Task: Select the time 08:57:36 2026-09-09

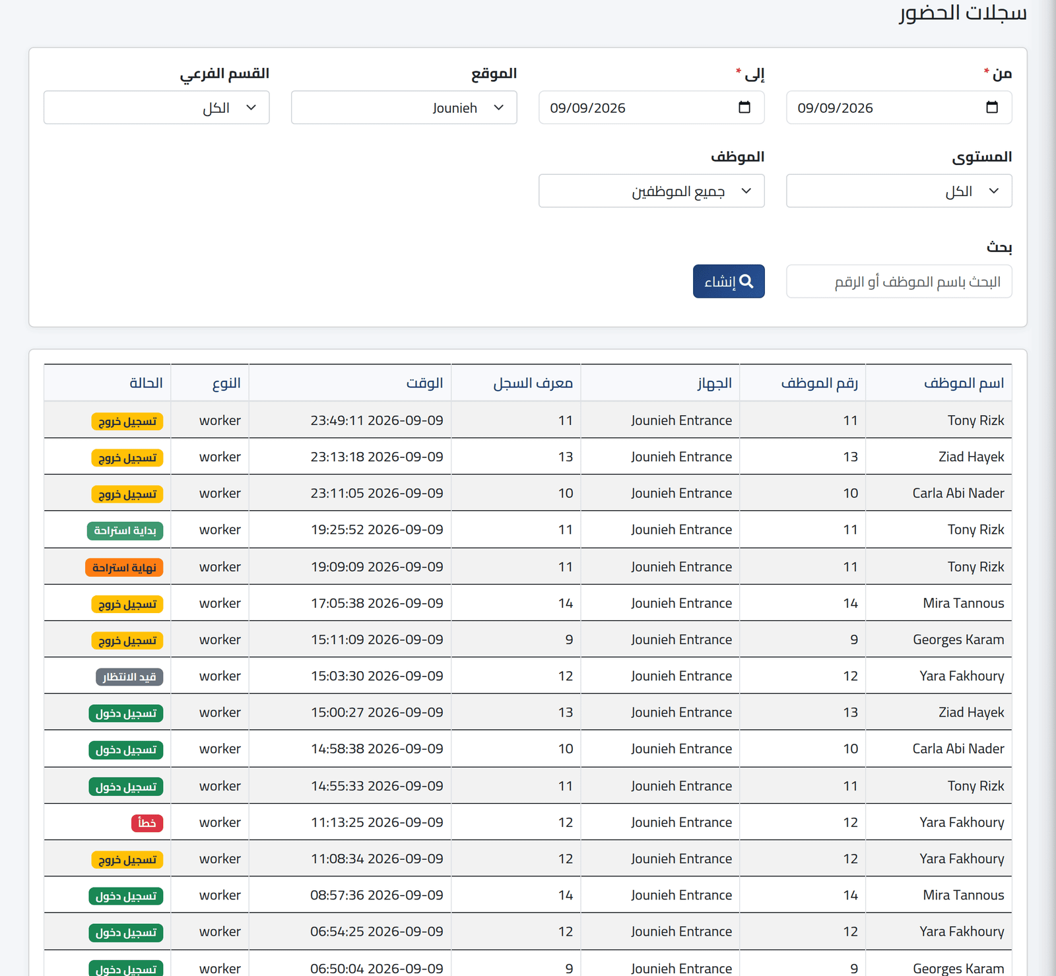Action: [x=377, y=895]
